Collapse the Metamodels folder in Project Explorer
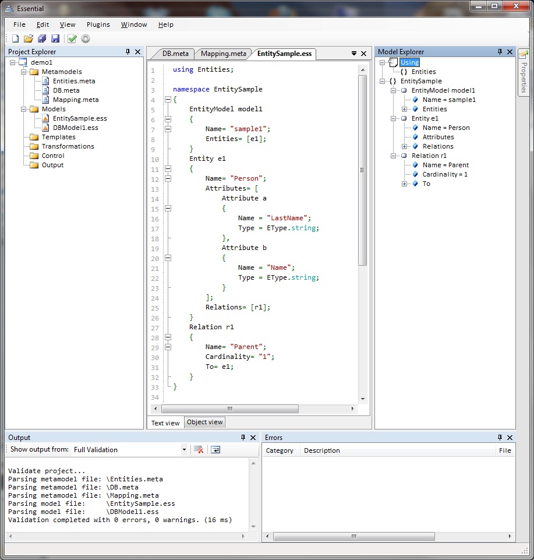Image resolution: width=534 pixels, height=560 pixels. [x=24, y=72]
